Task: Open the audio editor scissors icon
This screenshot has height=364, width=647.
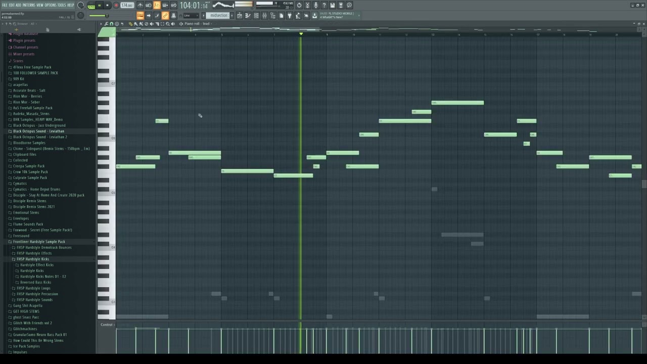Action: pos(307,5)
